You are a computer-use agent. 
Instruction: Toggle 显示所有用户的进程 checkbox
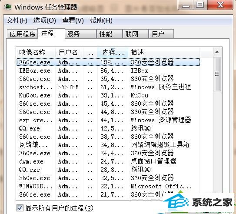point(20,208)
